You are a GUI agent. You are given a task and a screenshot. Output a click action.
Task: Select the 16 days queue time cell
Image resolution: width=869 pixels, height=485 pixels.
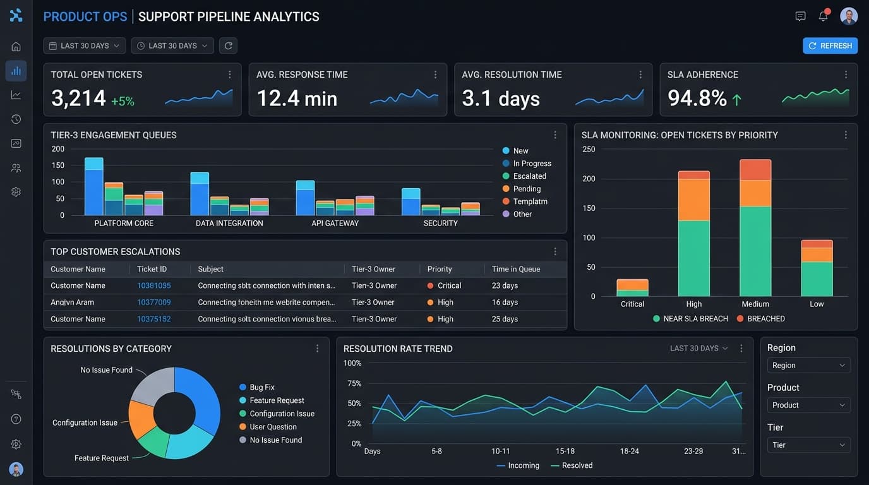point(505,302)
